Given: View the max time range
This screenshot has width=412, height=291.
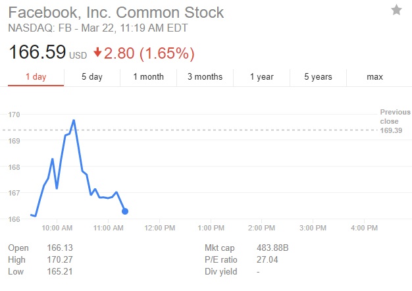Looking at the screenshot, I should coord(374,77).
